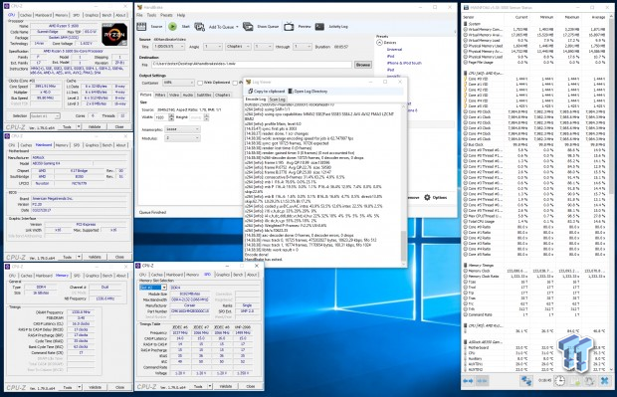The height and width of the screenshot is (397, 617).
Task: Click Tools button in CPU-Z Mainboard window
Action: pos(68,257)
